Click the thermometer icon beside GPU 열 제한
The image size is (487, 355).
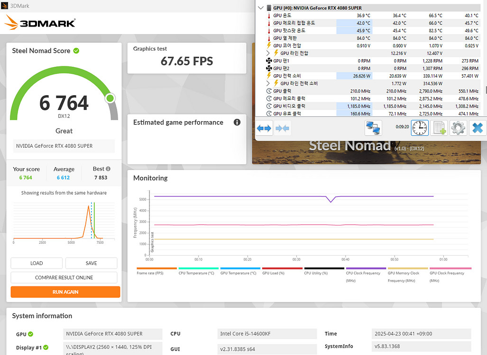[269, 38]
